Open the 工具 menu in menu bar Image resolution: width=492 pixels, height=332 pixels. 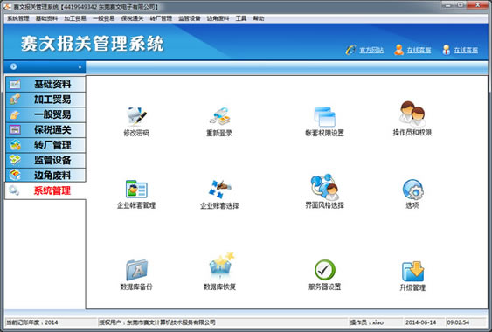tap(241, 18)
